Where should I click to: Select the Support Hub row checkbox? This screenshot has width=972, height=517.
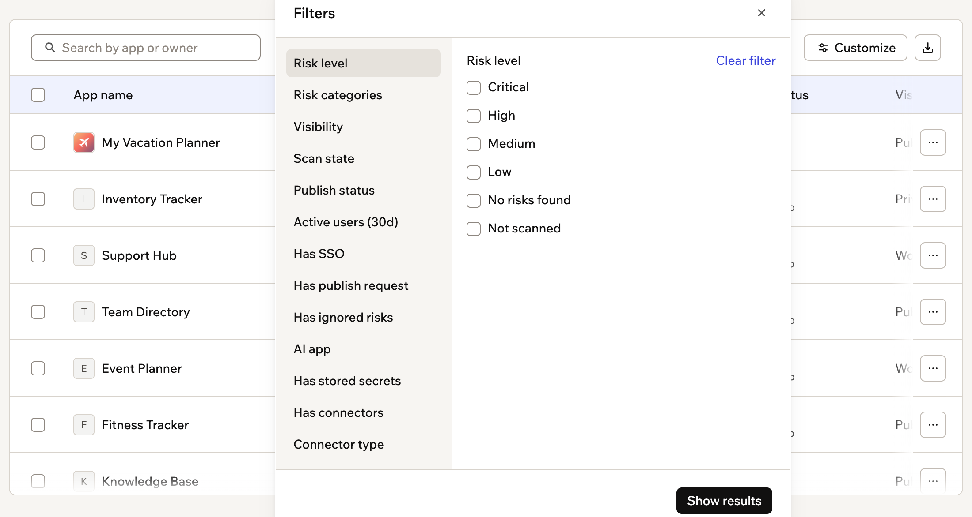pos(38,255)
